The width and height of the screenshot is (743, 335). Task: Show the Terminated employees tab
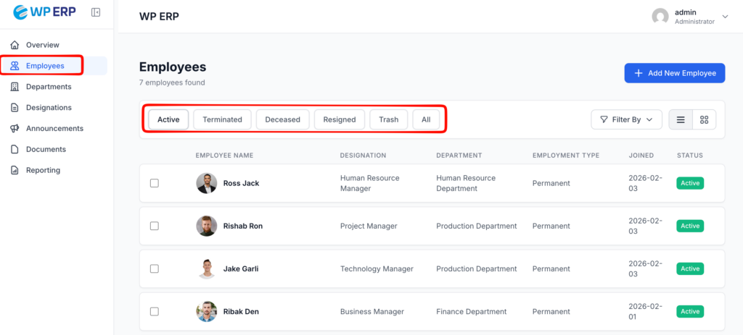click(x=222, y=119)
